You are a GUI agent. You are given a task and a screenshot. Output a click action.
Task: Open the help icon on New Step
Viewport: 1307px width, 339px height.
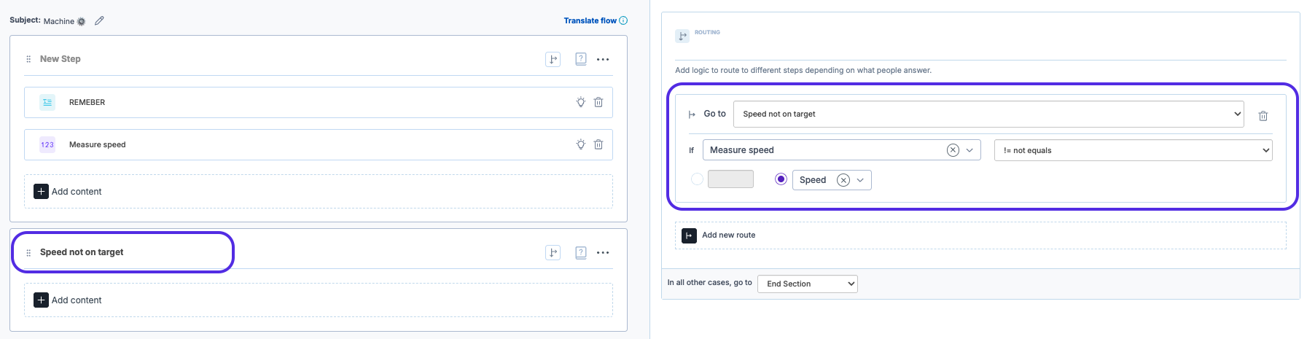click(x=581, y=59)
